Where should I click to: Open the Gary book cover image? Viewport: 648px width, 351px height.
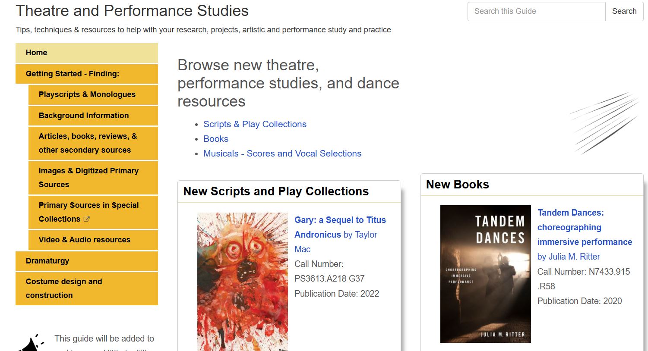tap(242, 281)
